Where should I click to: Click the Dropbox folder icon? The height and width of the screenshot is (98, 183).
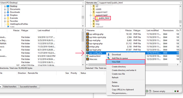click(8, 15)
